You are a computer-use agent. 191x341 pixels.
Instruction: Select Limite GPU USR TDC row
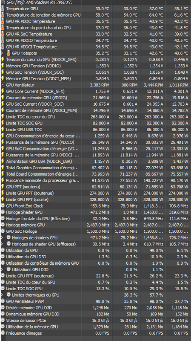[x=95, y=130]
